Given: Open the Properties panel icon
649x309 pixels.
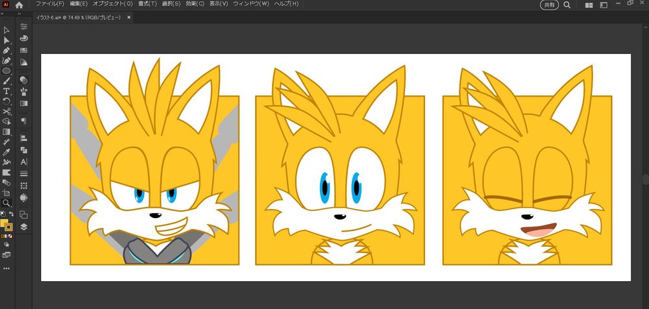Looking at the screenshot, I should pyautogui.click(x=23, y=27).
